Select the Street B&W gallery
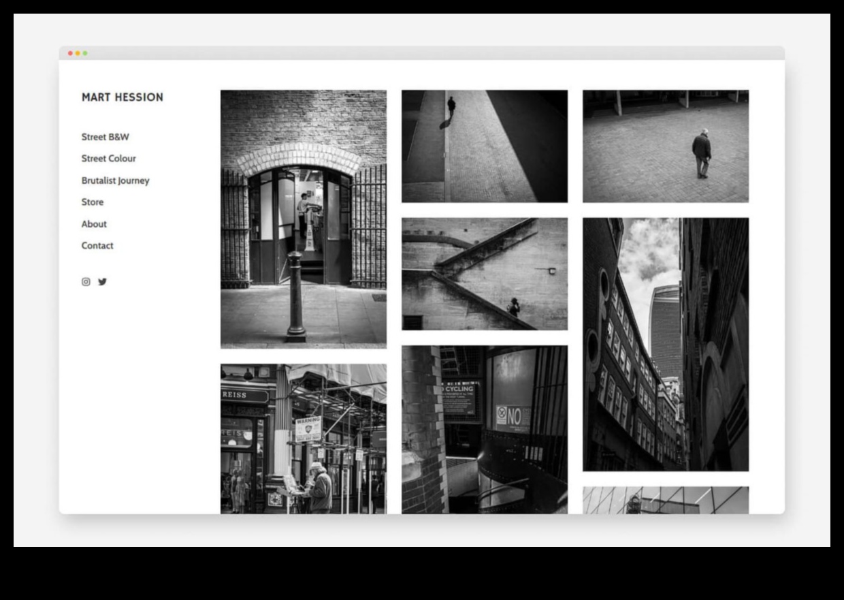 pos(105,136)
